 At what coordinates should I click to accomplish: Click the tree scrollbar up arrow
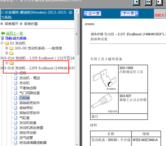(77, 11)
